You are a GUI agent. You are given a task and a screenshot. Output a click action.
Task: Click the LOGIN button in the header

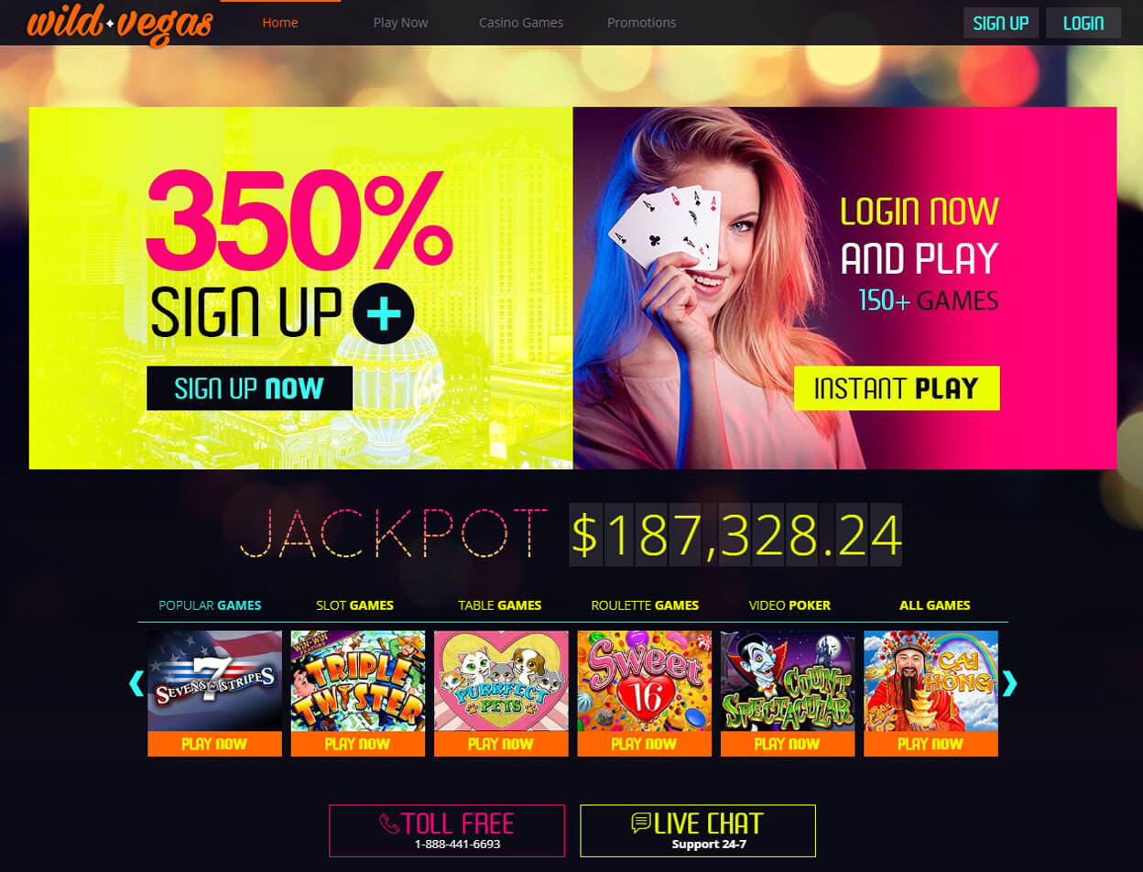click(1083, 23)
